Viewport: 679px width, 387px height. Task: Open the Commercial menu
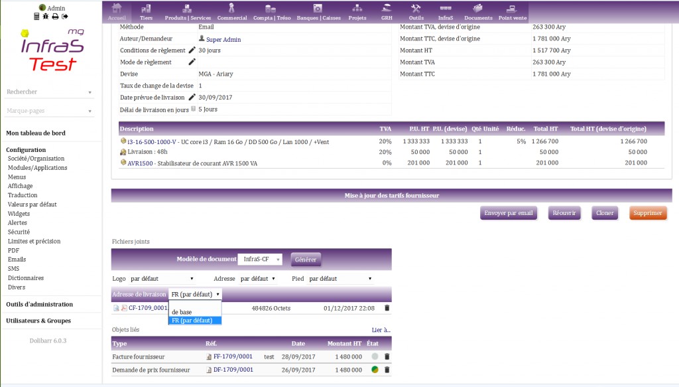231,12
